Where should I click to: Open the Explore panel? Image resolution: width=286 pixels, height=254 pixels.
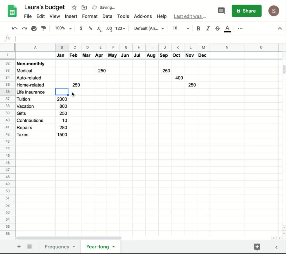pyautogui.click(x=257, y=247)
